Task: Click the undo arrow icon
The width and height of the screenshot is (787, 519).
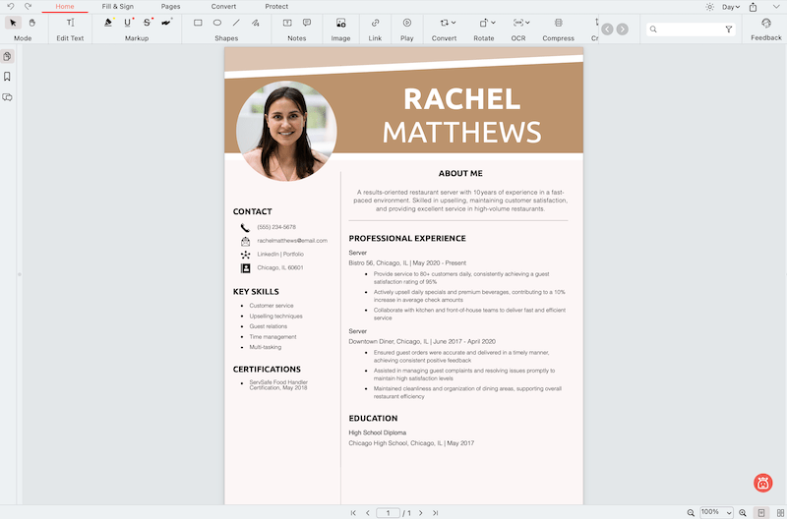Action: click(11, 7)
